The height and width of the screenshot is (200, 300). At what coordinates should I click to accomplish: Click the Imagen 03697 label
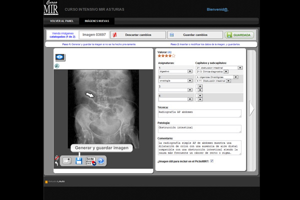(x=94, y=35)
